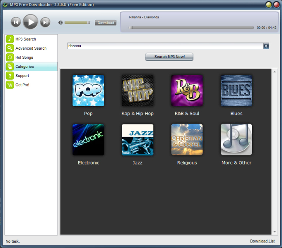Open Advanced Search in sidebar

(31, 48)
